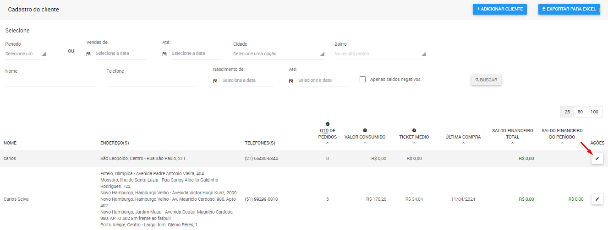
Task: Open calendar icon for Nascimento de date
Action: point(215,81)
